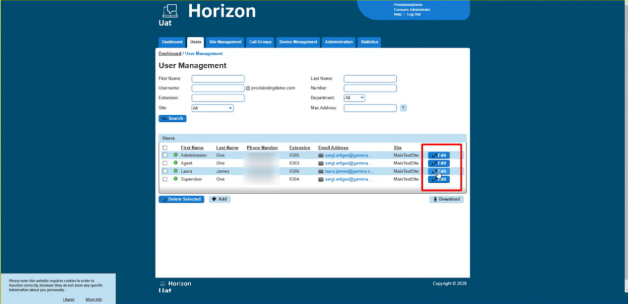Screen dimensions: 628x304
Task: Open the Administration tab
Action: 339,42
